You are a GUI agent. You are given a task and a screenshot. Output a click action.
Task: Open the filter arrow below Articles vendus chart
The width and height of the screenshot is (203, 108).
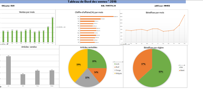pyautogui.click(x=1, y=87)
